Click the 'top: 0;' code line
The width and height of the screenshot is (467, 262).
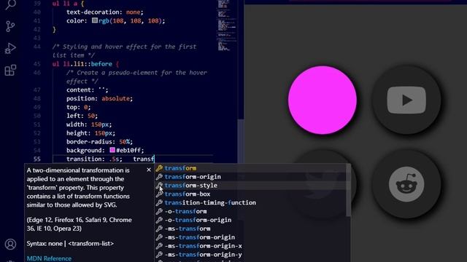pyautogui.click(x=78, y=107)
